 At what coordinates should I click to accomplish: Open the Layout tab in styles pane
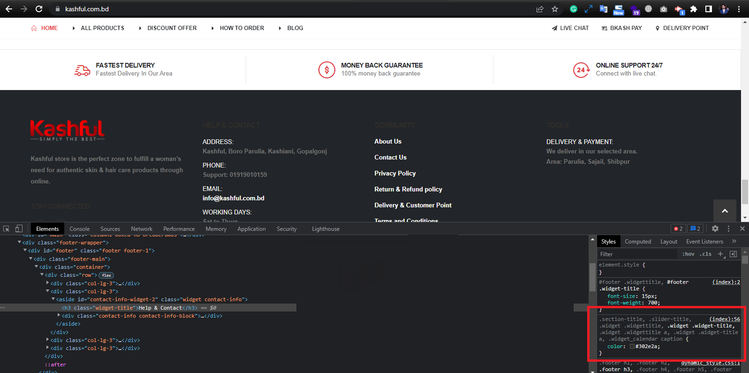coord(669,241)
